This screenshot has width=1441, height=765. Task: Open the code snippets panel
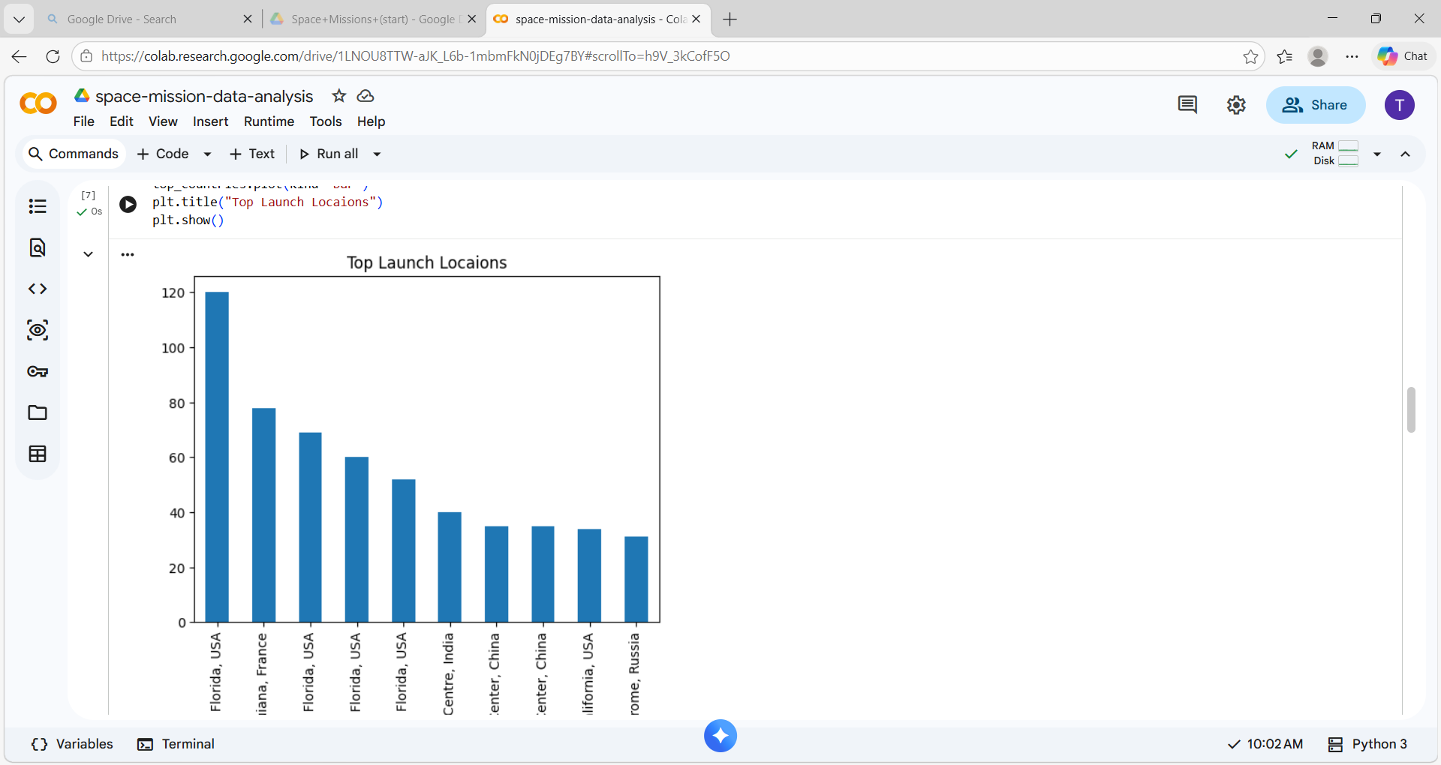(x=38, y=288)
